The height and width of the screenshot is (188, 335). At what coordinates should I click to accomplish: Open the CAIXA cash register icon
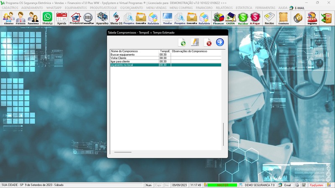pyautogui.click(x=230, y=18)
